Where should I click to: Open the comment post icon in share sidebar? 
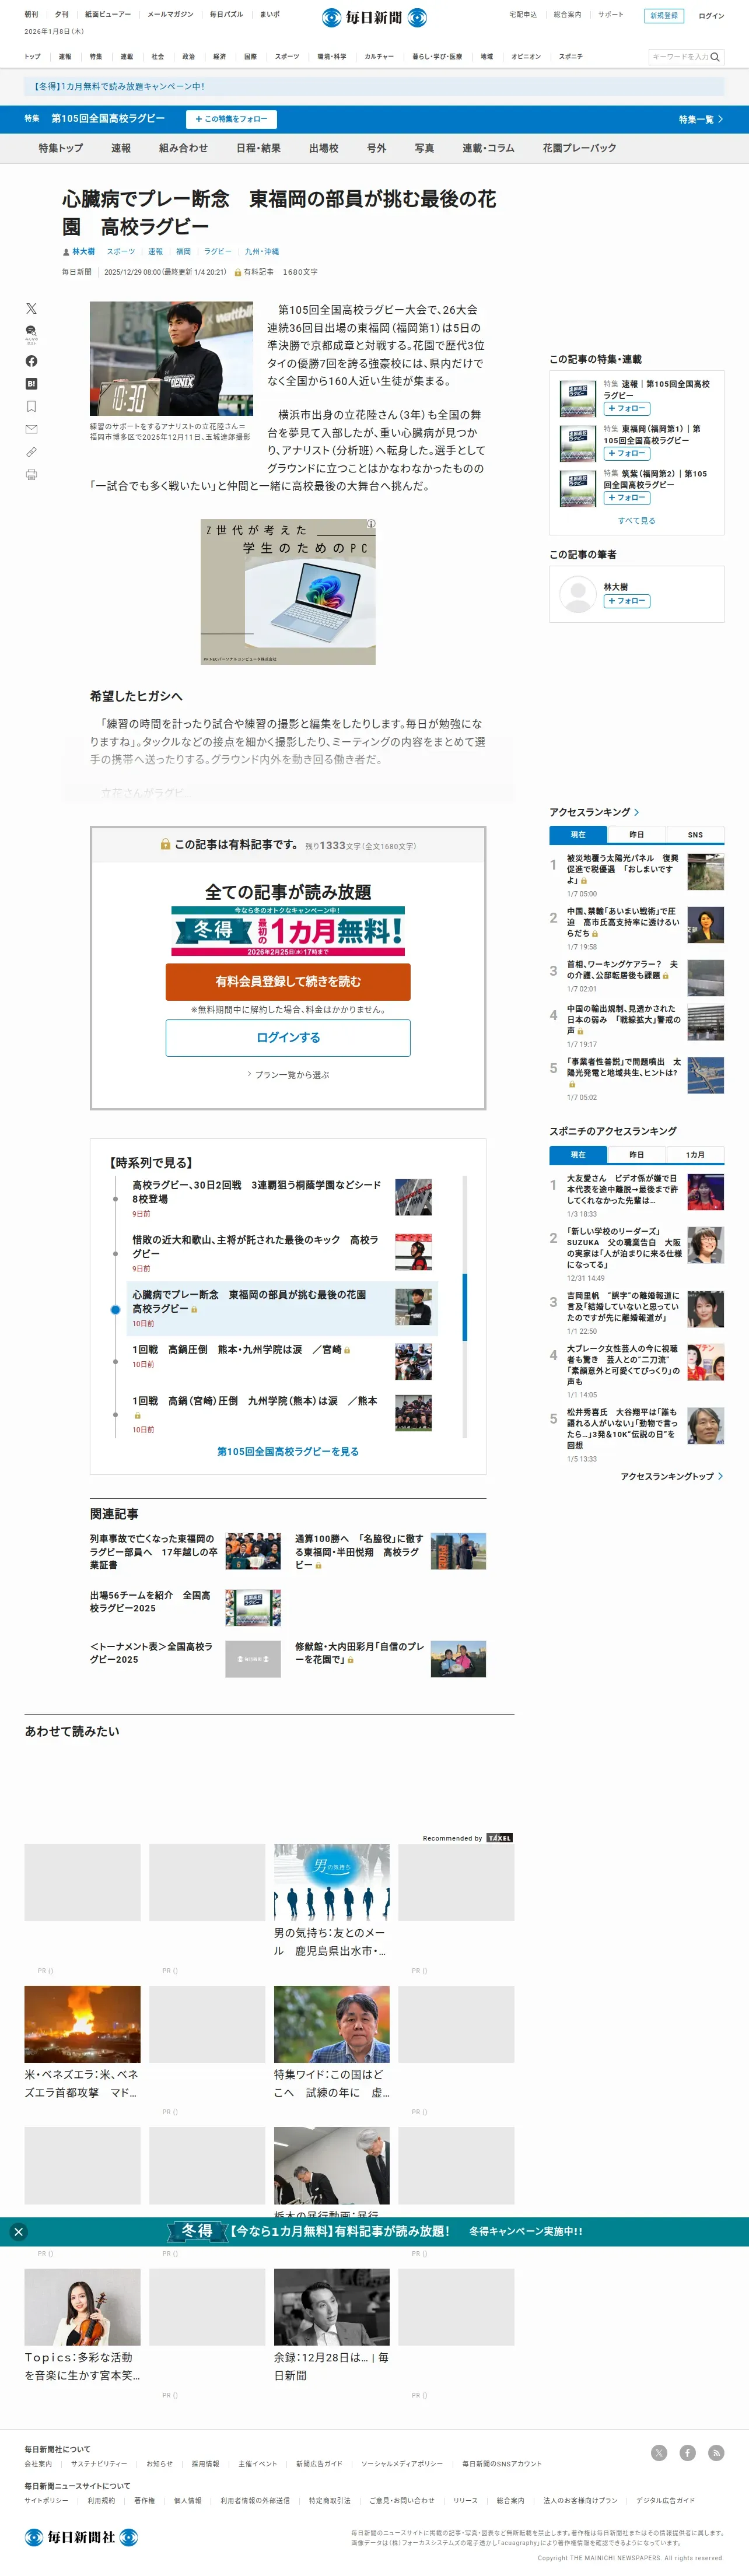click(31, 334)
